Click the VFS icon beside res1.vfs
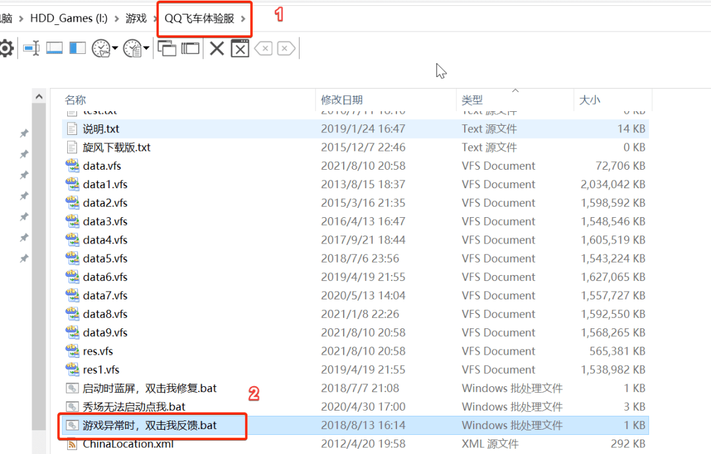 click(72, 370)
